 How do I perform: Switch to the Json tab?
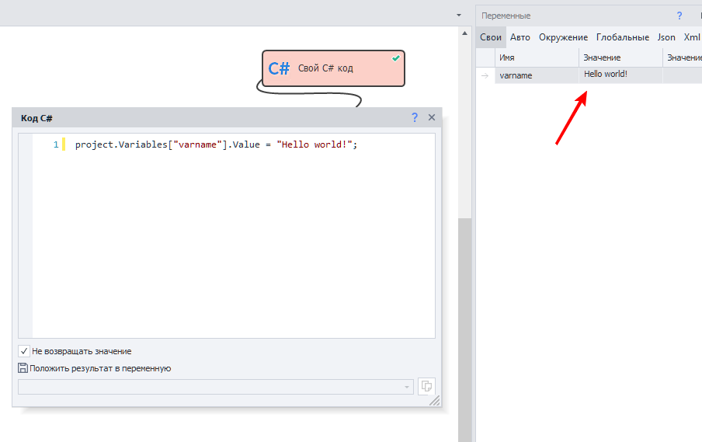(666, 37)
